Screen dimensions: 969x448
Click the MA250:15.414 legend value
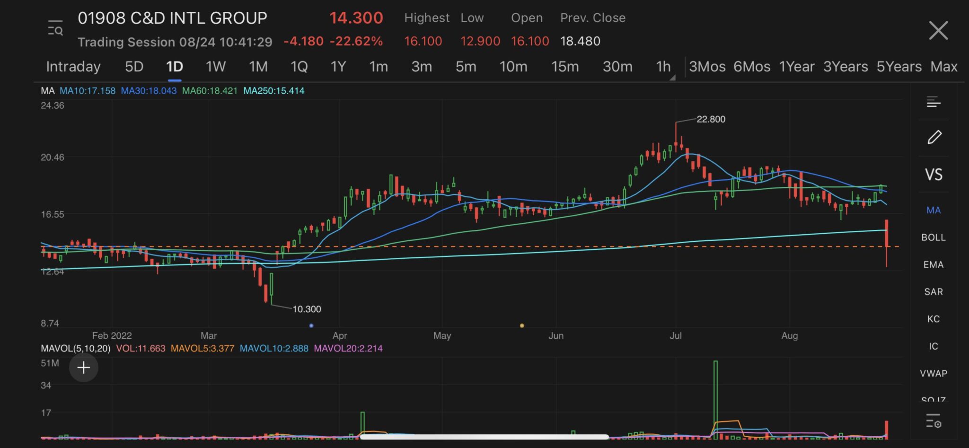point(274,91)
